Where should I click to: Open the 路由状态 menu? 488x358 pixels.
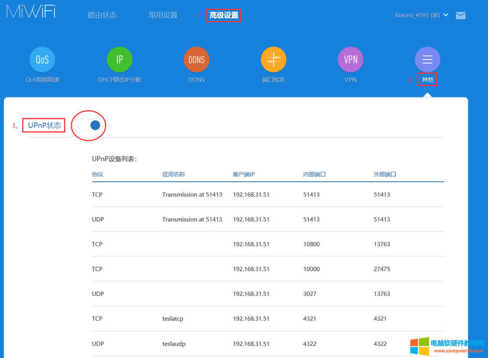pos(102,15)
